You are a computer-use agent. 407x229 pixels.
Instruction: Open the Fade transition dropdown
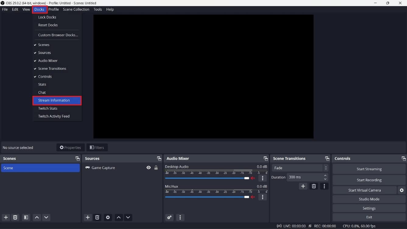click(x=325, y=168)
